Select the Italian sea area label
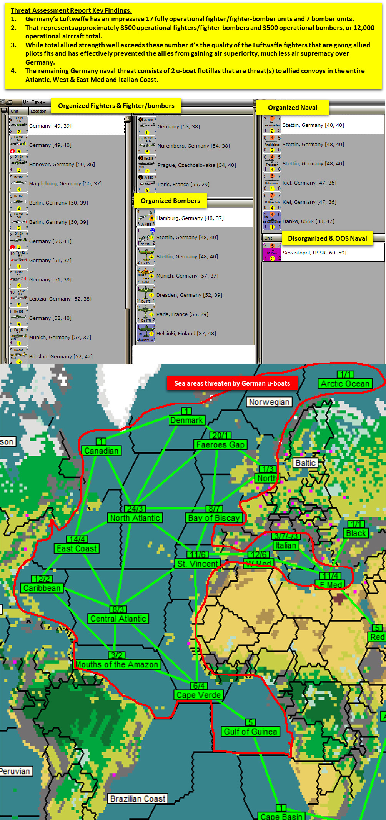The width and height of the screenshot is (386, 820). (286, 545)
